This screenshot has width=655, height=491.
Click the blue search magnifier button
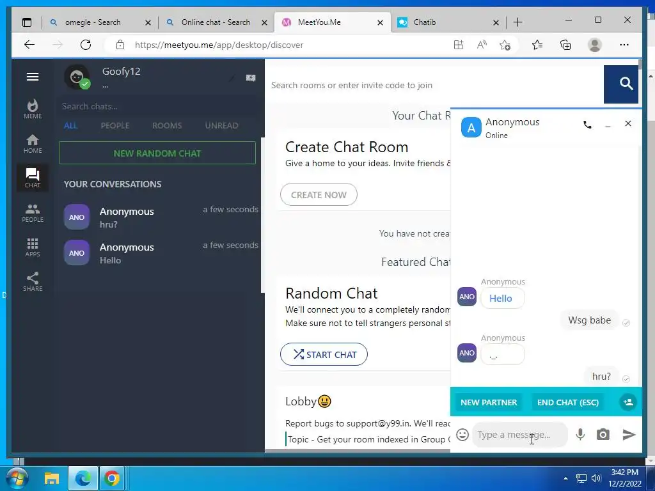(x=620, y=84)
